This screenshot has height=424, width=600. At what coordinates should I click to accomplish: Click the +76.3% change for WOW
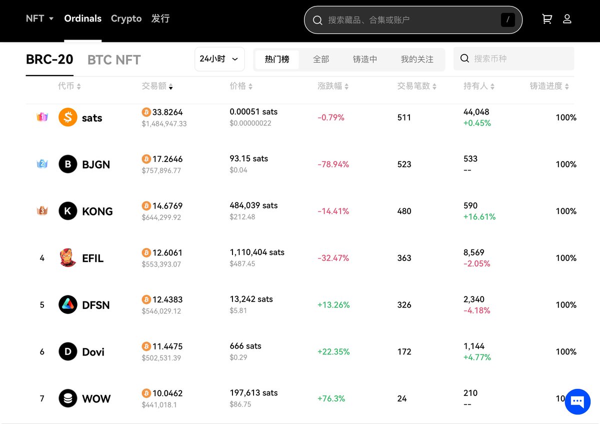coord(331,398)
